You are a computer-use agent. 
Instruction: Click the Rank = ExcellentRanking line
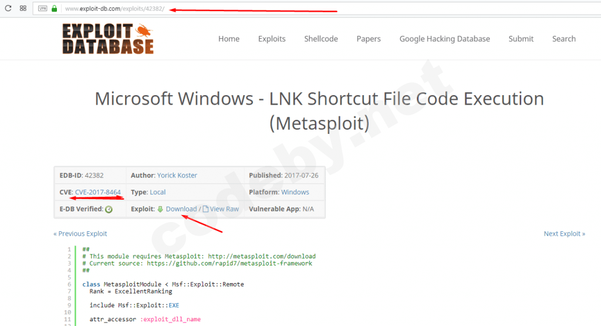click(x=131, y=291)
